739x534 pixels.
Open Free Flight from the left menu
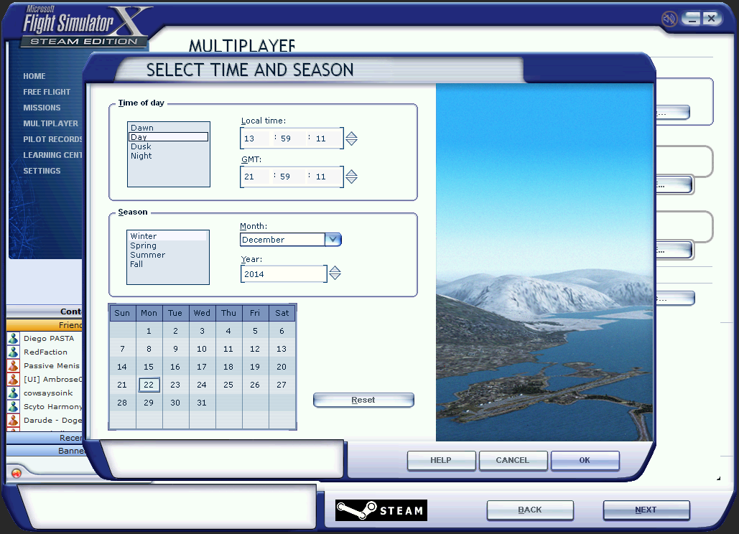(x=47, y=92)
